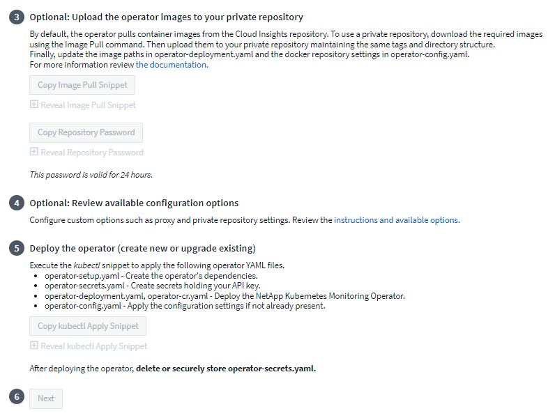This screenshot has width=555, height=418.
Task: Expand Reveal kubectl Apply Snippet section
Action: [x=93, y=346]
